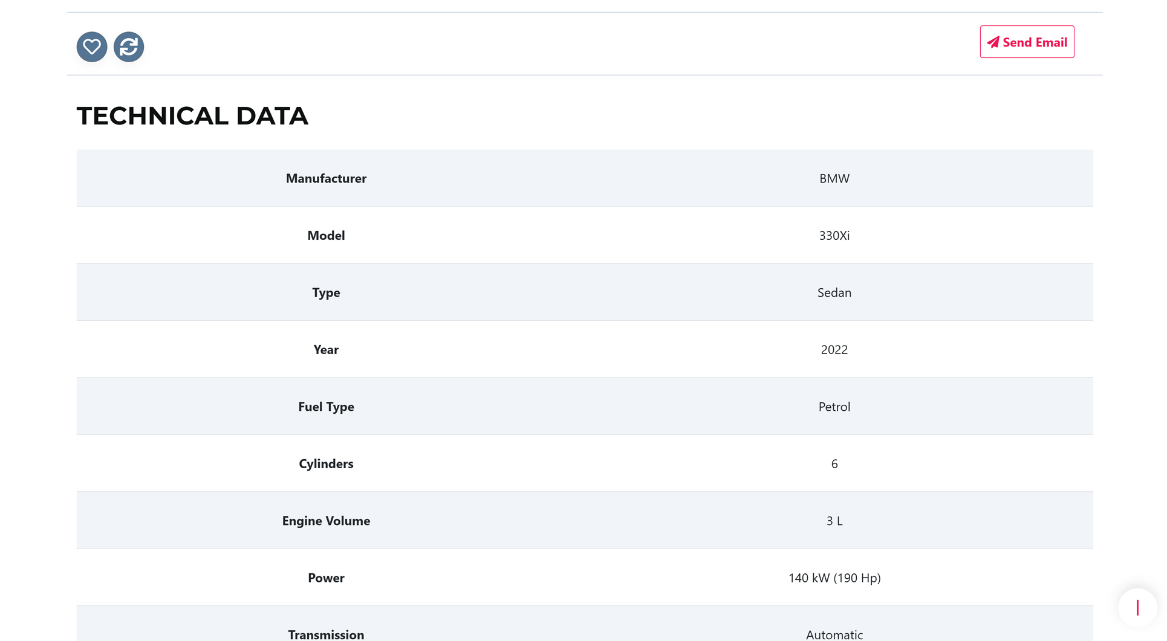The image size is (1167, 641).
Task: Click the compare arrows icon
Action: pyautogui.click(x=129, y=47)
